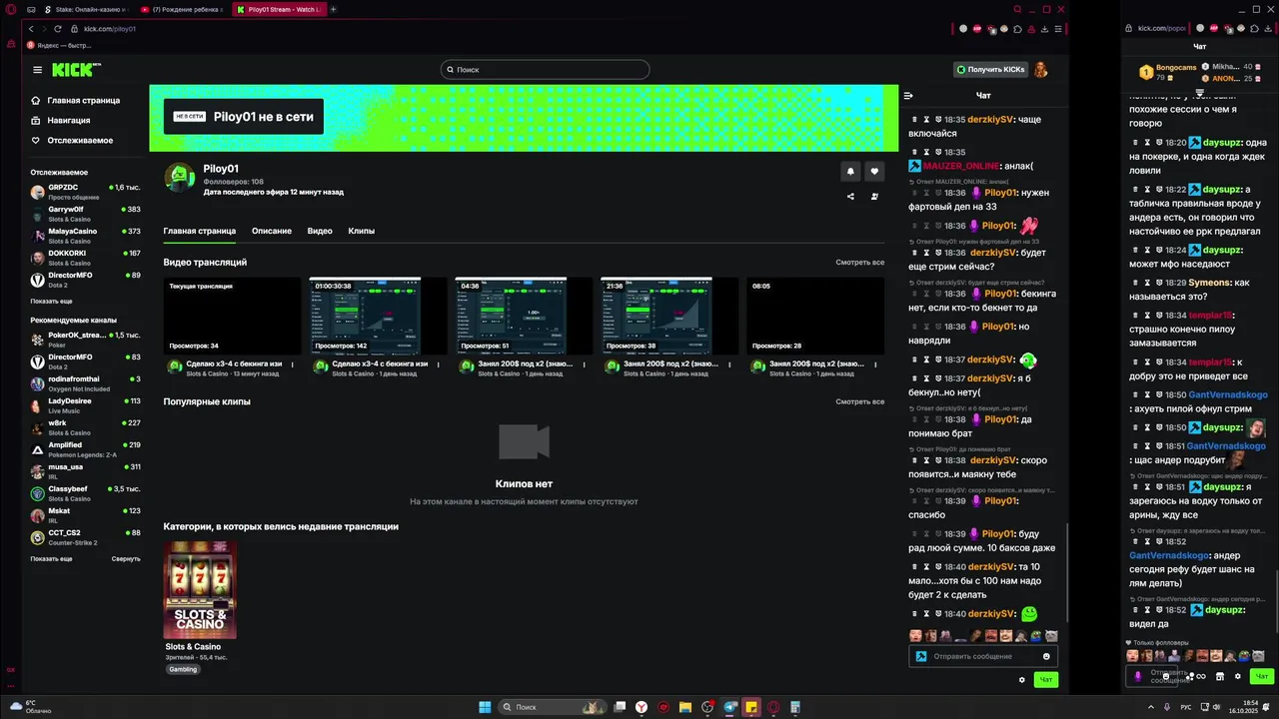
Task: Open Навигация in sidebar
Action: click(61, 120)
